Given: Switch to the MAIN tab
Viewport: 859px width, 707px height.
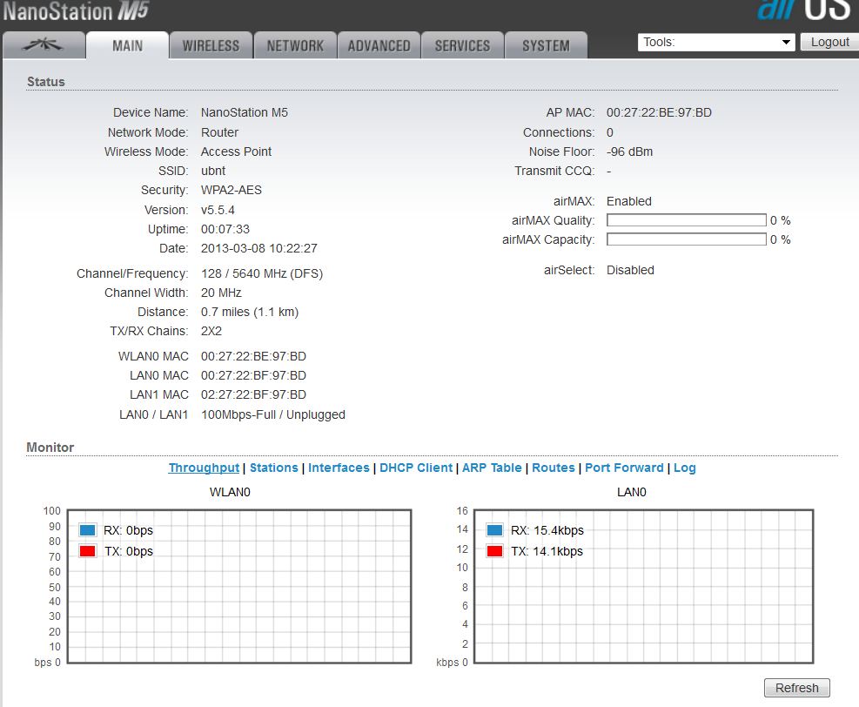Looking at the screenshot, I should (128, 45).
